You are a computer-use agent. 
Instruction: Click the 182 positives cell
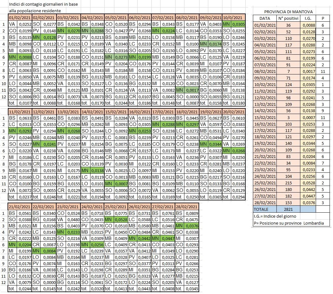pyautogui.click(x=288, y=196)
